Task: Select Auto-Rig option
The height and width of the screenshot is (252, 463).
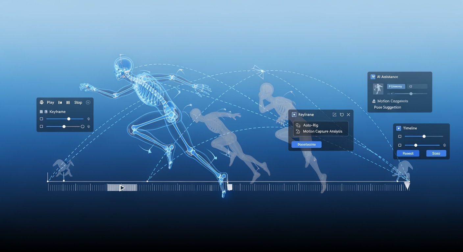Action: click(310, 125)
